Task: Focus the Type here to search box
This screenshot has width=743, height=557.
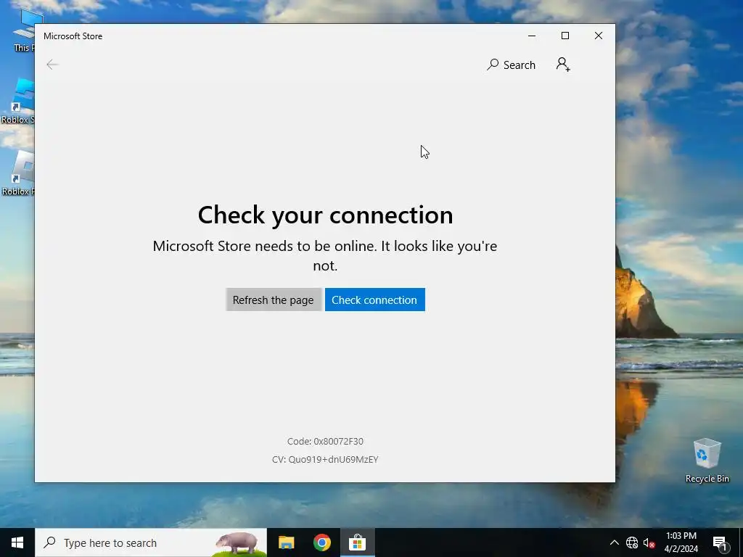Action: 151,542
